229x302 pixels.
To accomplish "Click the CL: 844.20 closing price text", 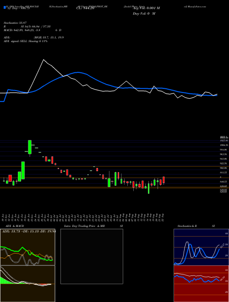I will click(85, 8).
